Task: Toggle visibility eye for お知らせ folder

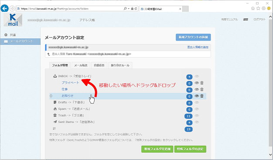Action: point(197,96)
